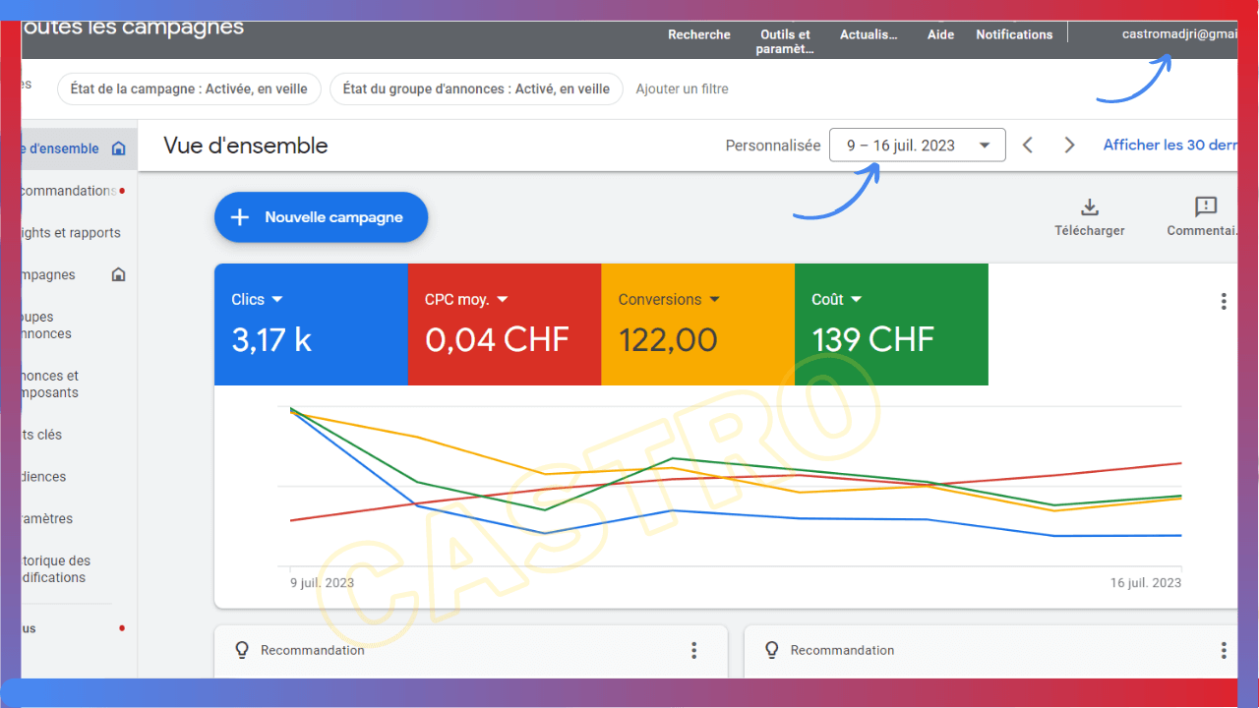
Task: Open the scorecard three-dot options menu
Action: click(1224, 302)
